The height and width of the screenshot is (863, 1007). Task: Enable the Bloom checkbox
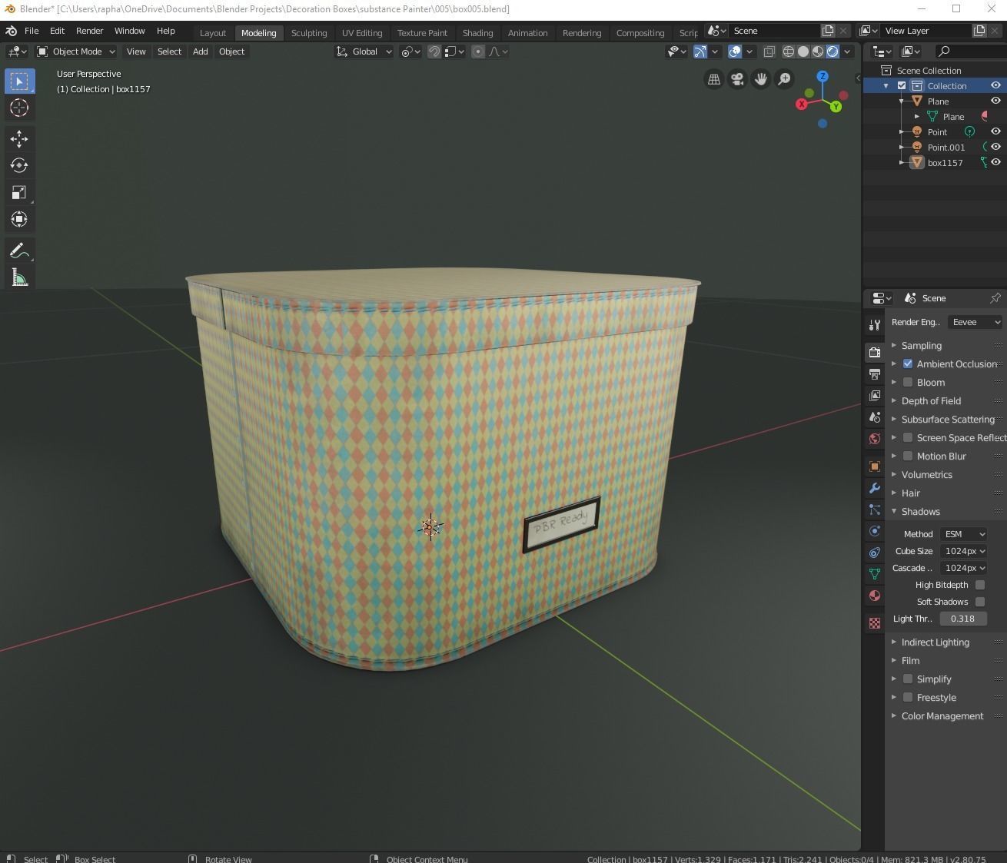click(x=908, y=382)
